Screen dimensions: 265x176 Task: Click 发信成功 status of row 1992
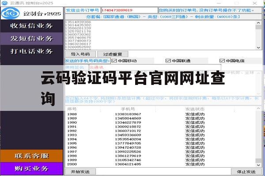pyautogui.click(x=195, y=131)
